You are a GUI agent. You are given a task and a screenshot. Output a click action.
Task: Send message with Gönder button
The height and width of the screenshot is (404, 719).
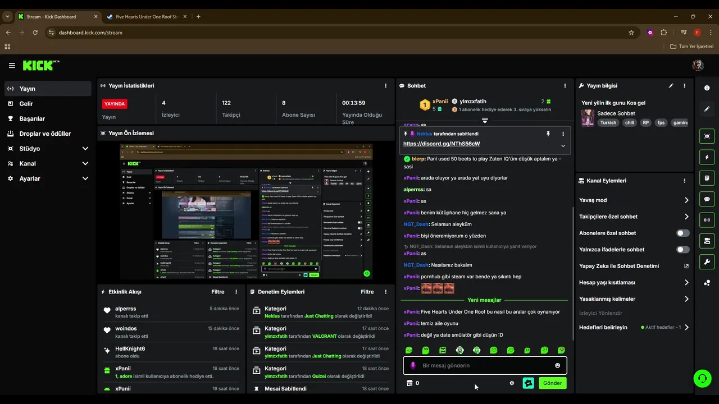point(552,383)
